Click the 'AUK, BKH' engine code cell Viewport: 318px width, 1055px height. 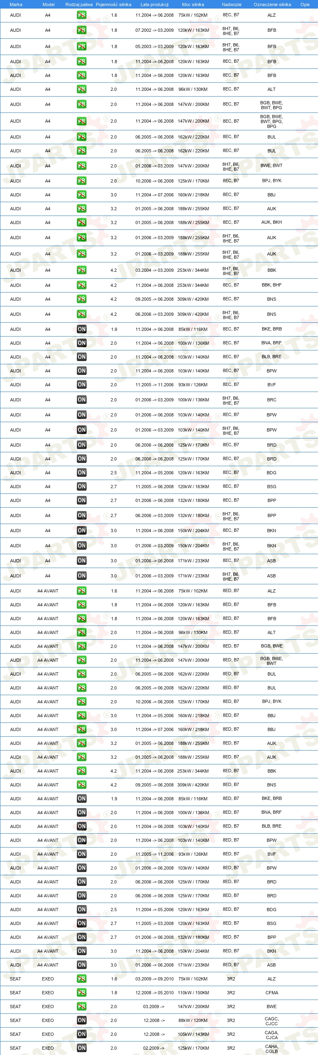(x=271, y=222)
